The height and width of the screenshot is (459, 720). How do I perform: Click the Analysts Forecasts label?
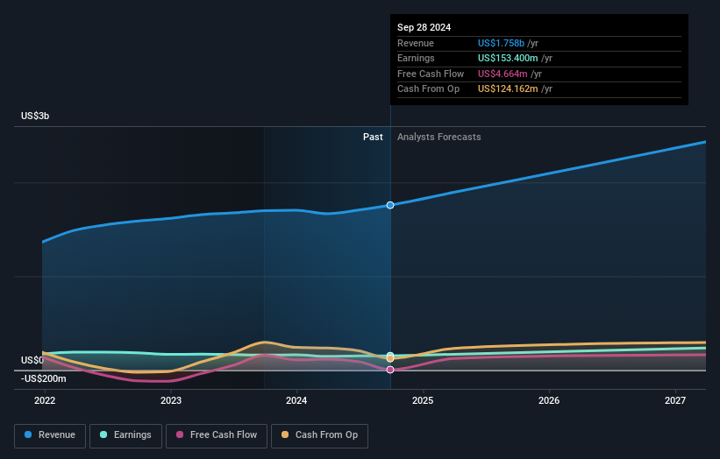pyautogui.click(x=439, y=137)
